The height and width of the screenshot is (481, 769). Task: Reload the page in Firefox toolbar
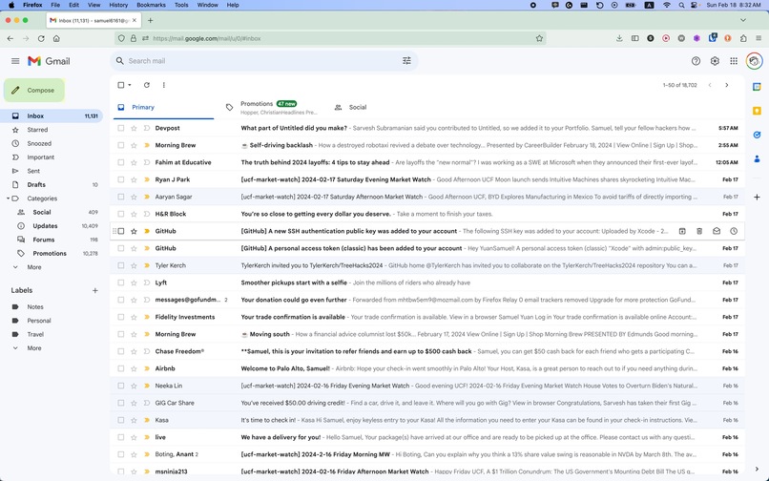[41, 38]
